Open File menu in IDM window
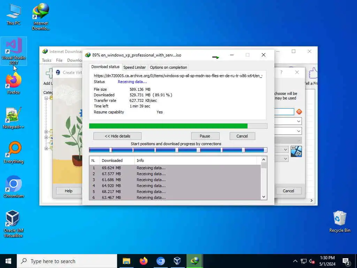The height and width of the screenshot is (268, 357). tap(59, 60)
